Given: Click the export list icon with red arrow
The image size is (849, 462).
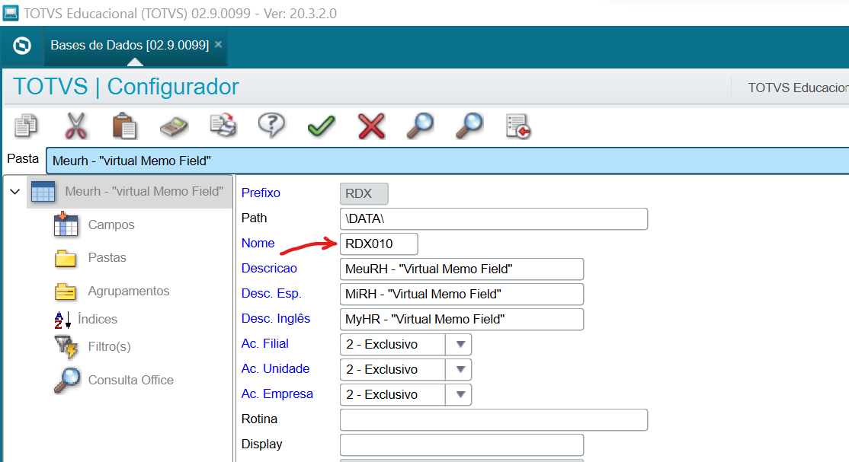Looking at the screenshot, I should coord(518,126).
